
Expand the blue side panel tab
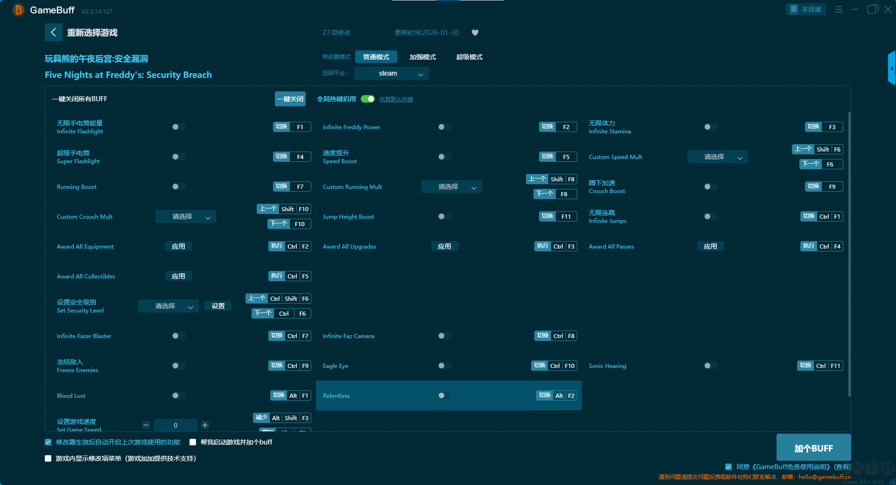pyautogui.click(x=892, y=68)
